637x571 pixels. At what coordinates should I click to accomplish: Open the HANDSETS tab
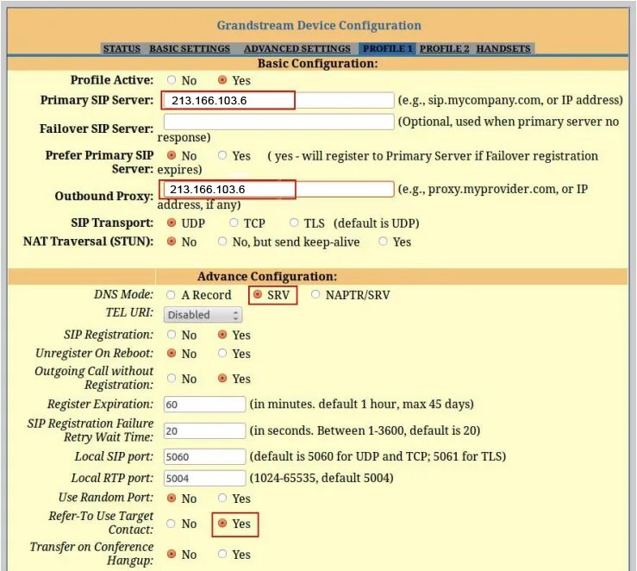pyautogui.click(x=503, y=48)
